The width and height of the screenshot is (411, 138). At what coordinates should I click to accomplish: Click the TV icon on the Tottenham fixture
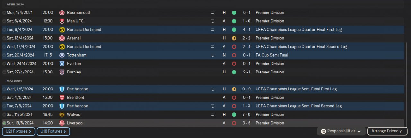[212, 55]
